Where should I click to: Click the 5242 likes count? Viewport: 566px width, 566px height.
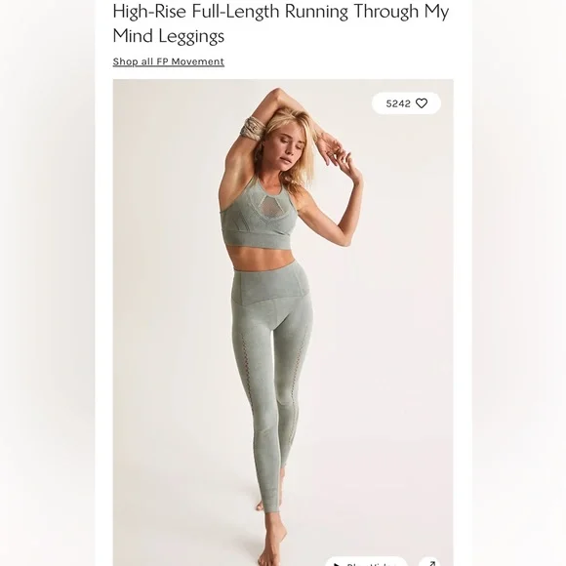(x=398, y=104)
